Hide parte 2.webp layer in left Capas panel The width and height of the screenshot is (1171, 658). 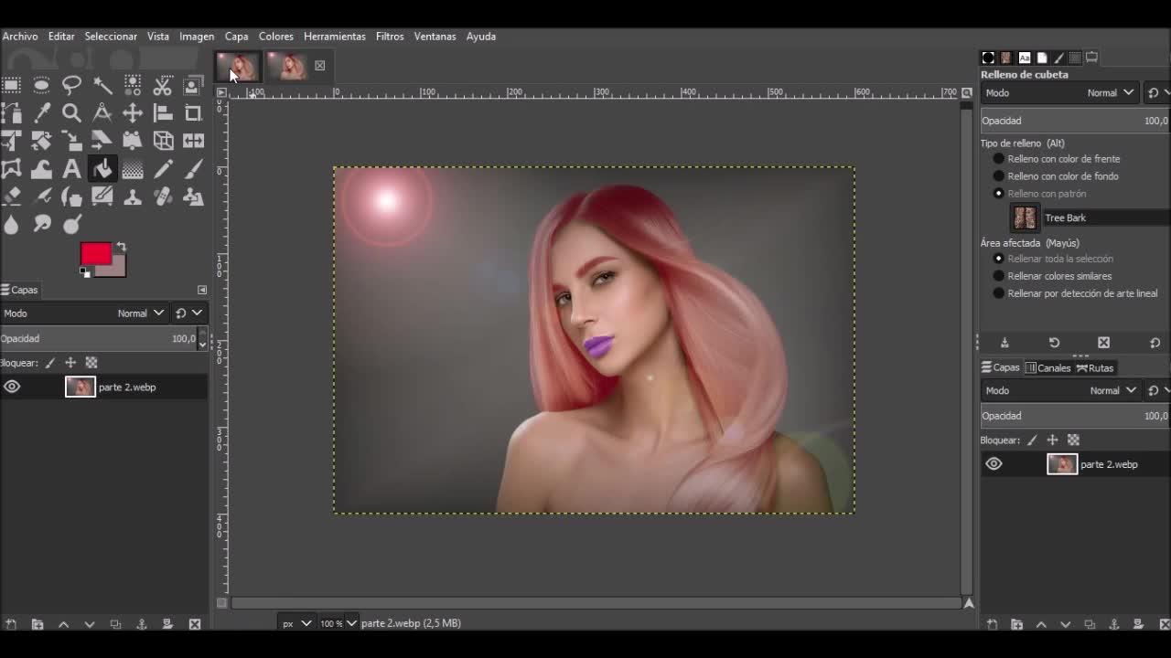click(x=12, y=387)
